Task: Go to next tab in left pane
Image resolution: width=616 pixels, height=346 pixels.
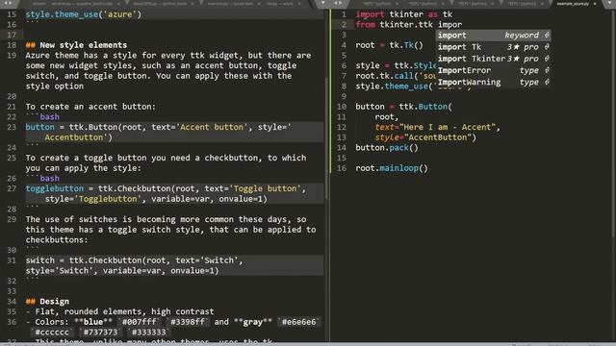Action: (11, 3)
